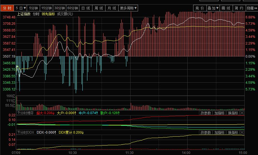Click the 11:30 time marker on axis
This screenshot has height=155, width=258.
129,153
